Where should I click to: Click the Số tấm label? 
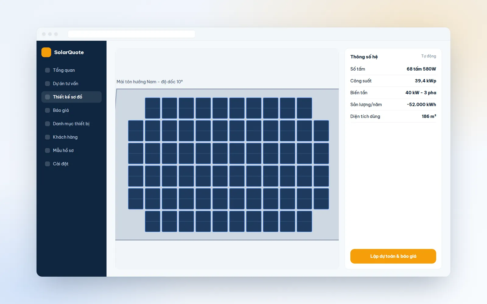tap(358, 69)
